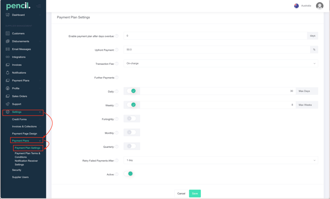
Task: Click the Australia flag icon
Action: click(297, 6)
